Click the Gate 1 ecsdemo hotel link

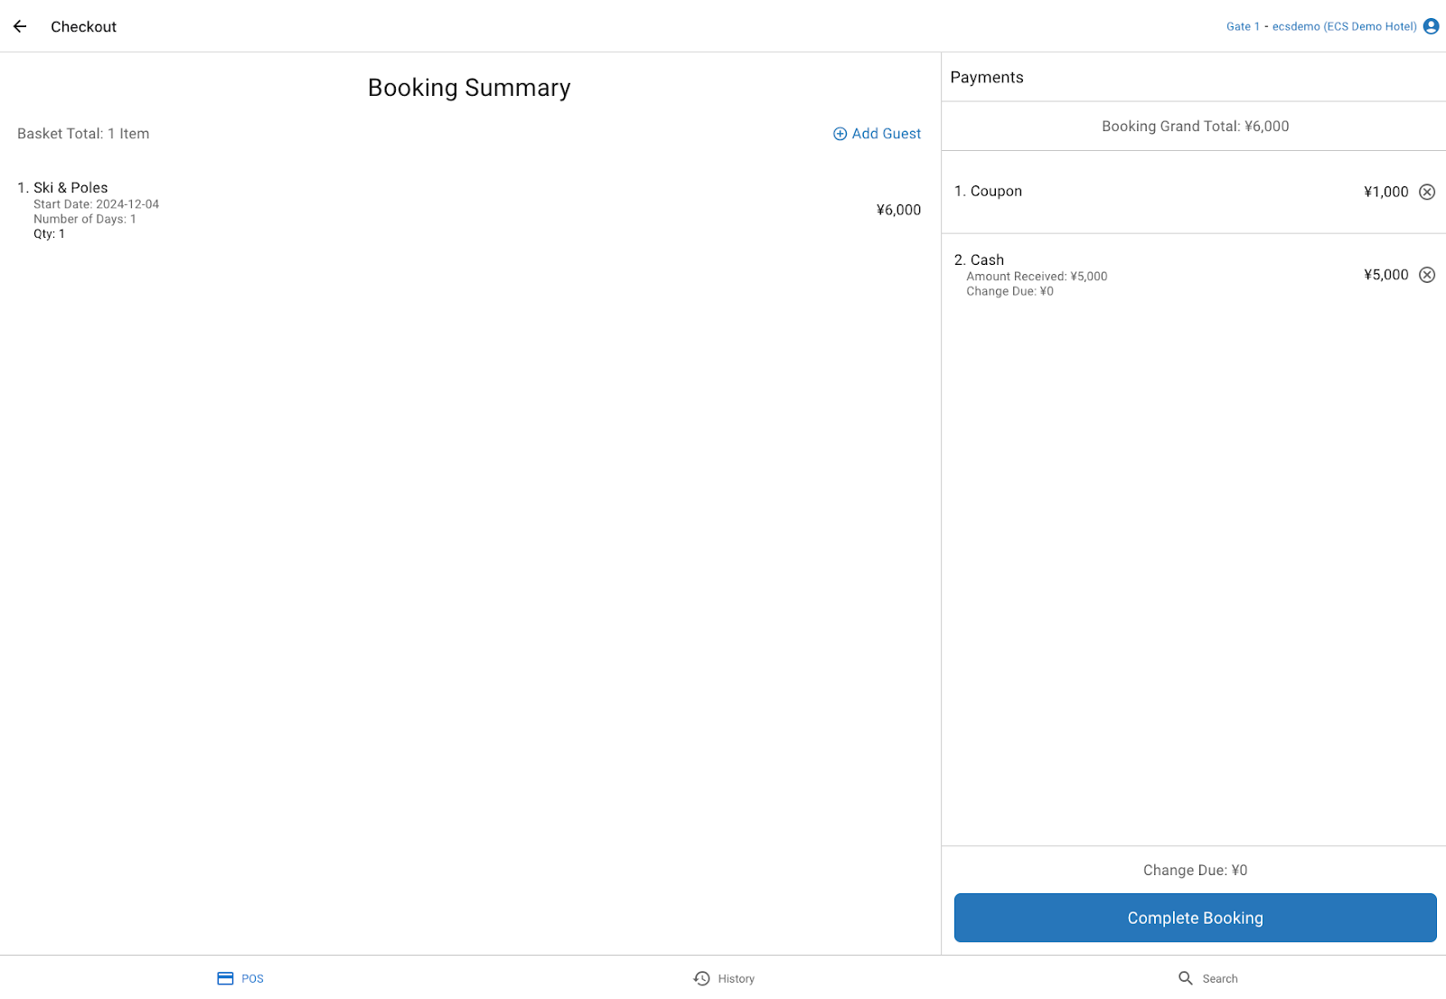click(x=1320, y=26)
